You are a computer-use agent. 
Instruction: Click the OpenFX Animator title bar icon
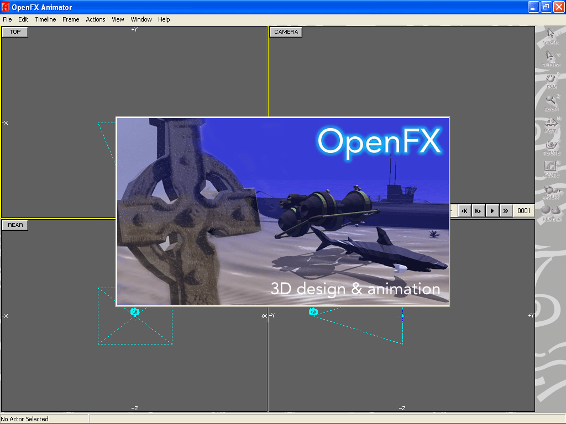click(6, 7)
